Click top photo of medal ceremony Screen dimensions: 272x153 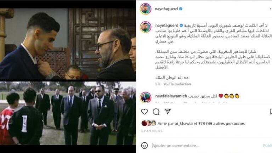click(x=68, y=44)
